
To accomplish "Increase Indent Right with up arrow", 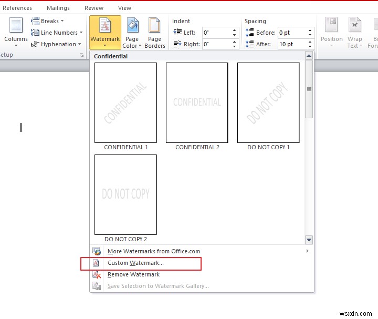I will tap(234, 42).
